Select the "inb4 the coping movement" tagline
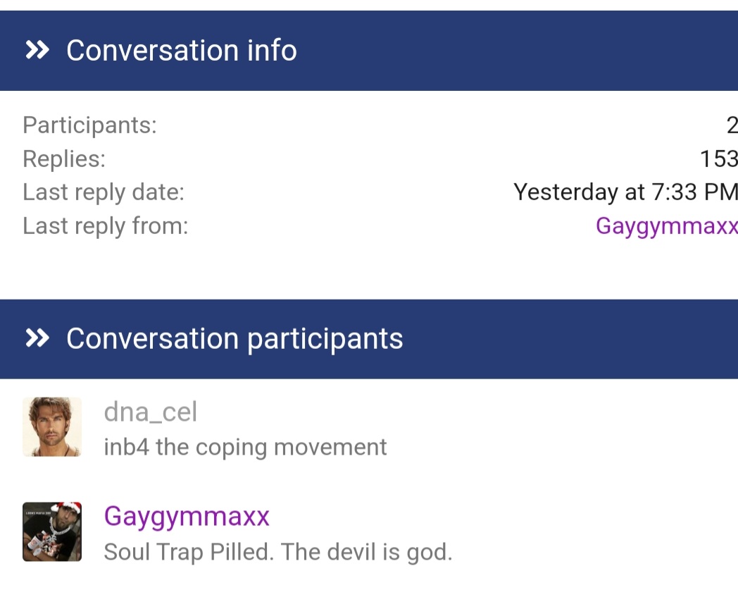This screenshot has width=738, height=616. point(245,447)
